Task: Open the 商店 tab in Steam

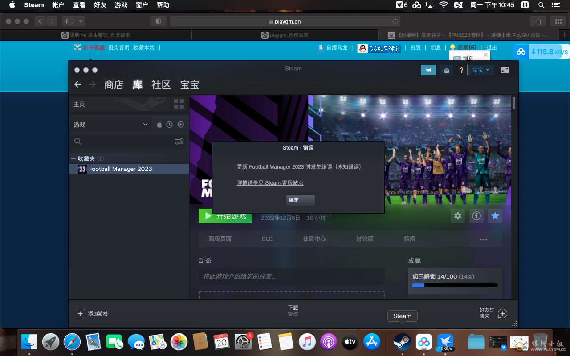Action: point(114,85)
